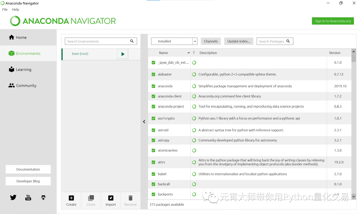Toggle the astroid checkbox
Image resolution: width=361 pixels, height=214 pixels.
153,130
